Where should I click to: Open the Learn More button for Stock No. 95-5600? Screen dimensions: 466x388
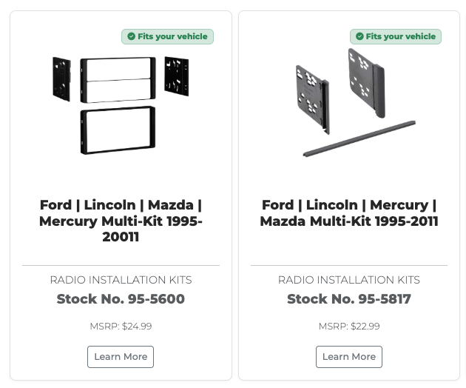[x=121, y=356]
